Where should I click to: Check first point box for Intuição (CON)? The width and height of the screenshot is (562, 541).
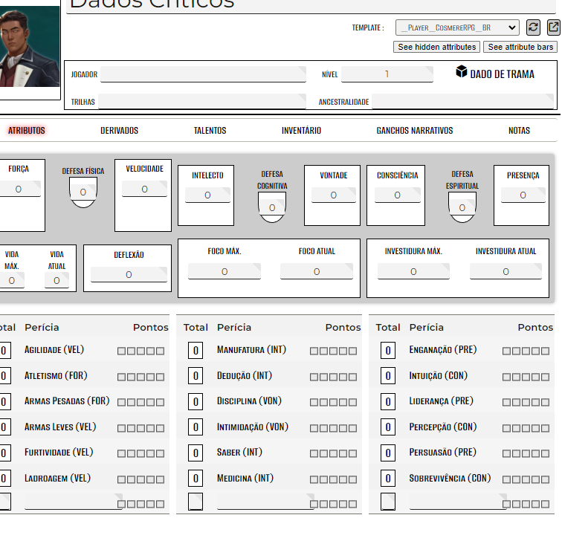[x=506, y=377]
